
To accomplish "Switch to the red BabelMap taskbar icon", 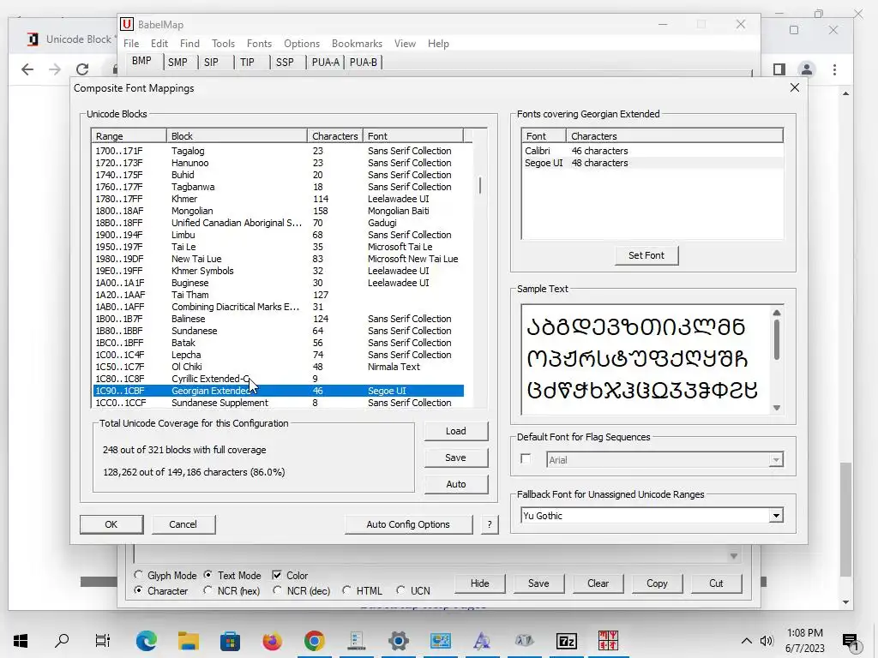I will 608,640.
